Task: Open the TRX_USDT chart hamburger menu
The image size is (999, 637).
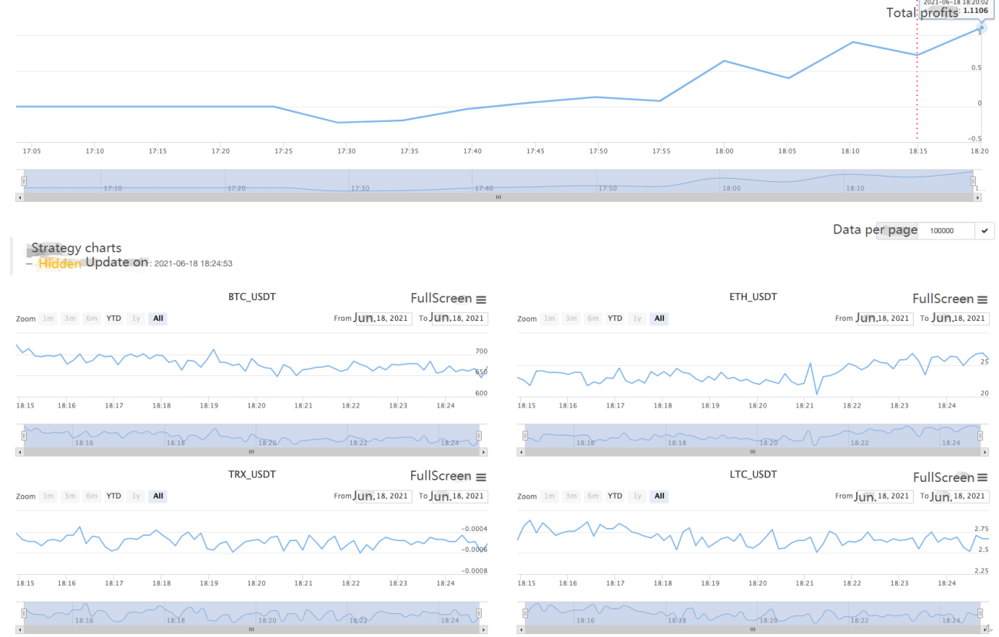Action: click(x=481, y=477)
